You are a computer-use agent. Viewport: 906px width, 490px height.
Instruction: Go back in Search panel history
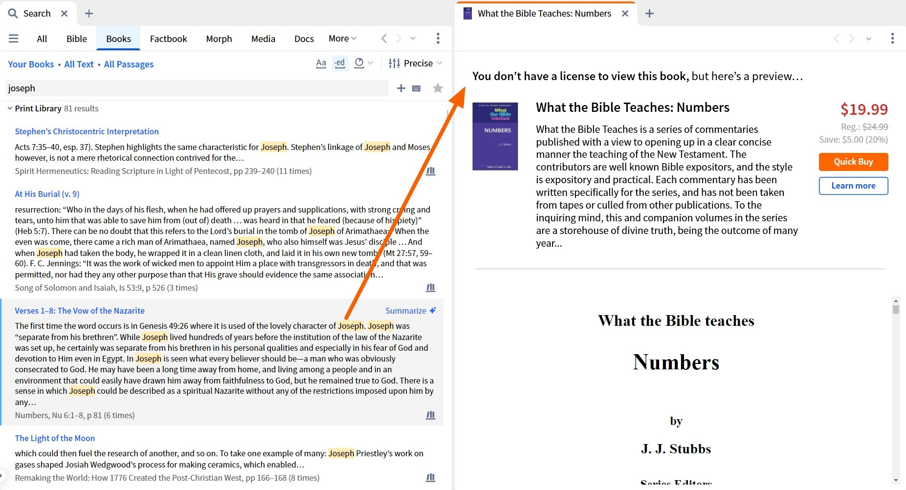[x=384, y=38]
